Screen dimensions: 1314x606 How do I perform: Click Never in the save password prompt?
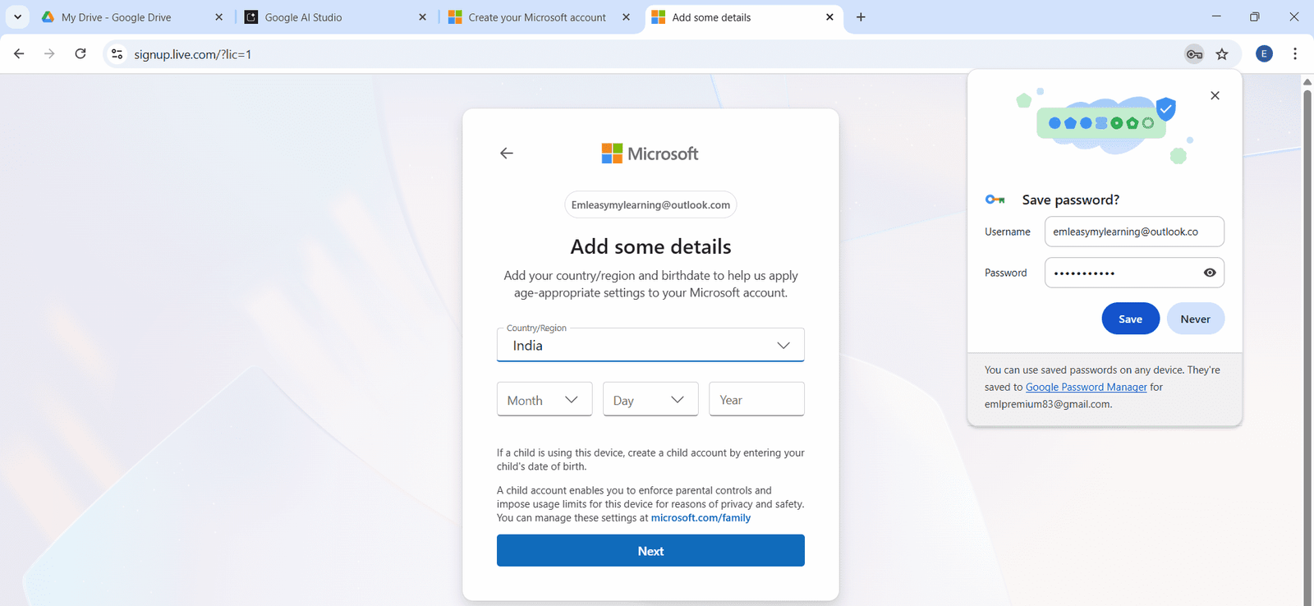tap(1195, 319)
